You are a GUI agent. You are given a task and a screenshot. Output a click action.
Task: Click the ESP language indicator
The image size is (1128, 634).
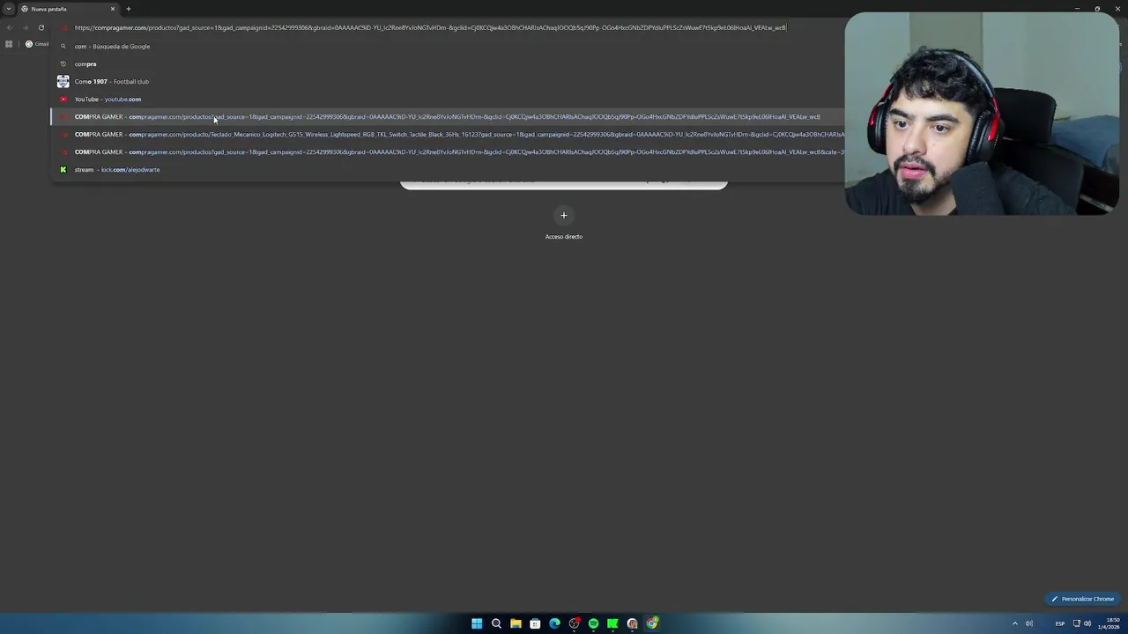pyautogui.click(x=1060, y=623)
